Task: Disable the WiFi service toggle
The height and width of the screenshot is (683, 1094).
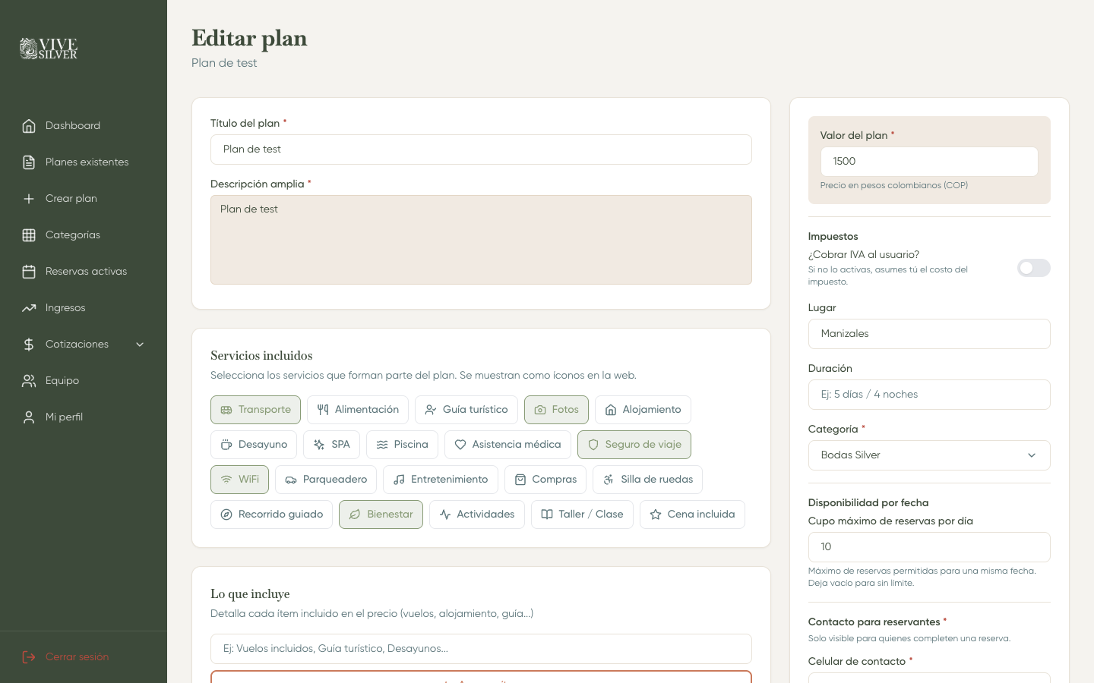Action: pyautogui.click(x=239, y=479)
